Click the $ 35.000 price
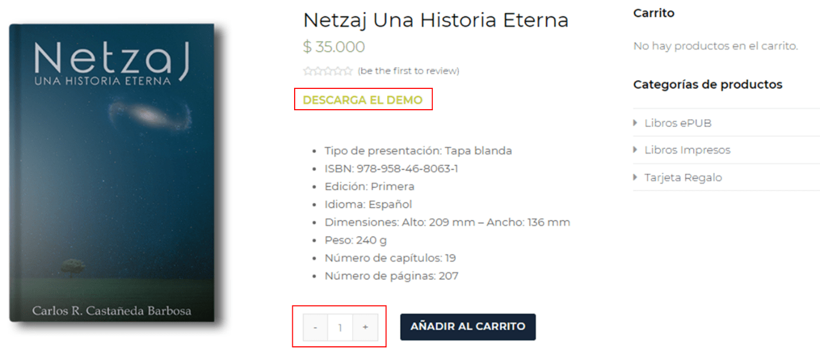This screenshot has width=820, height=364. (x=334, y=47)
